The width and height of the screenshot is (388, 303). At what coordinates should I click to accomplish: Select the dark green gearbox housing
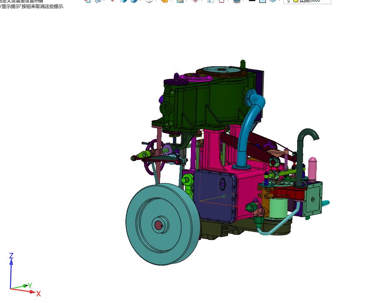205,101
